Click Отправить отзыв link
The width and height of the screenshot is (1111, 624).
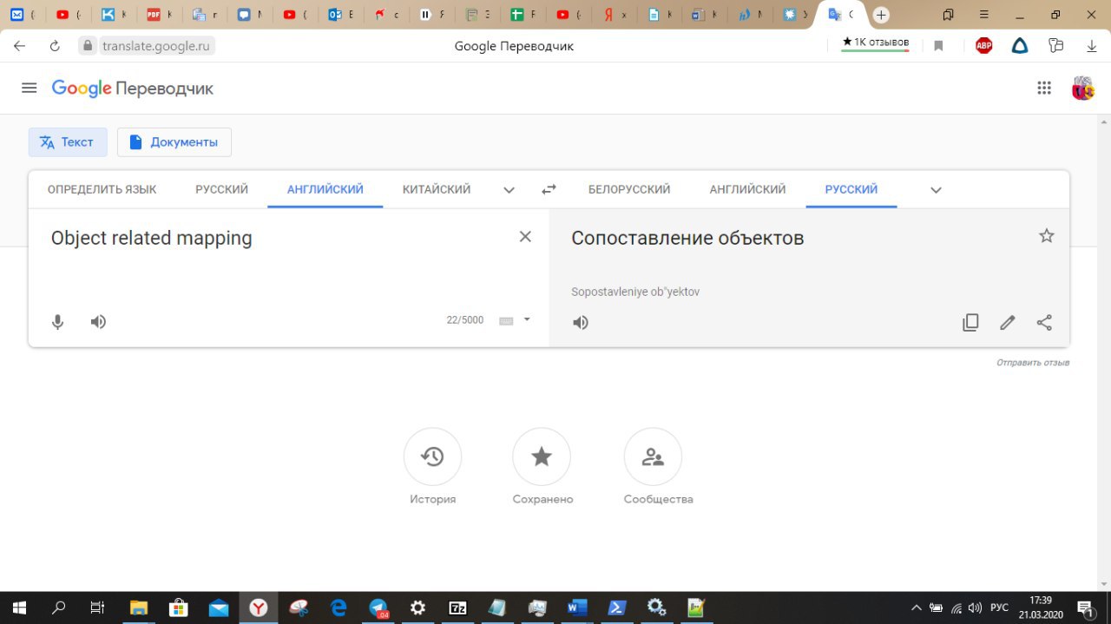[1033, 363]
